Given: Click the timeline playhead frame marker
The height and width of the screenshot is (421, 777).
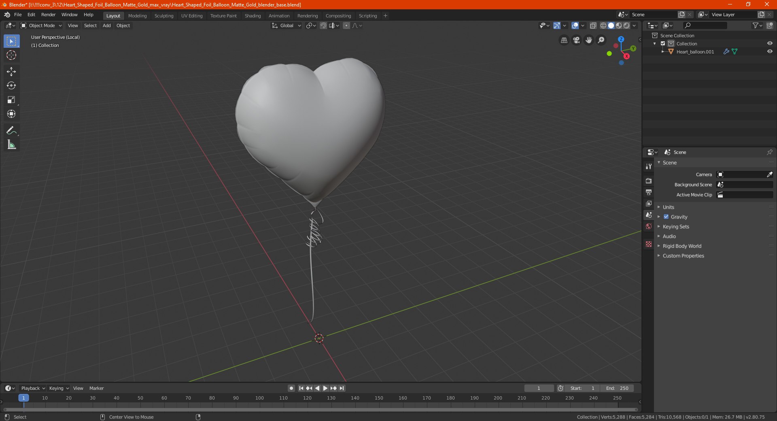Looking at the screenshot, I should pyautogui.click(x=23, y=398).
